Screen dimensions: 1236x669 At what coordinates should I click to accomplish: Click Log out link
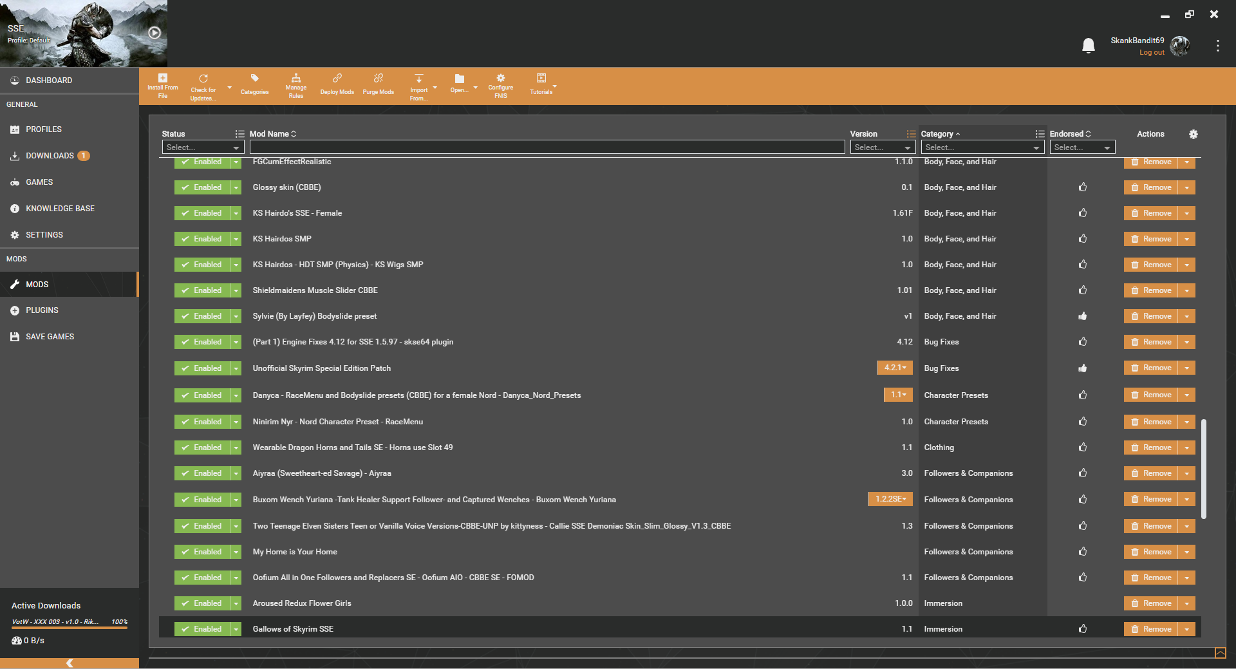tap(1152, 53)
